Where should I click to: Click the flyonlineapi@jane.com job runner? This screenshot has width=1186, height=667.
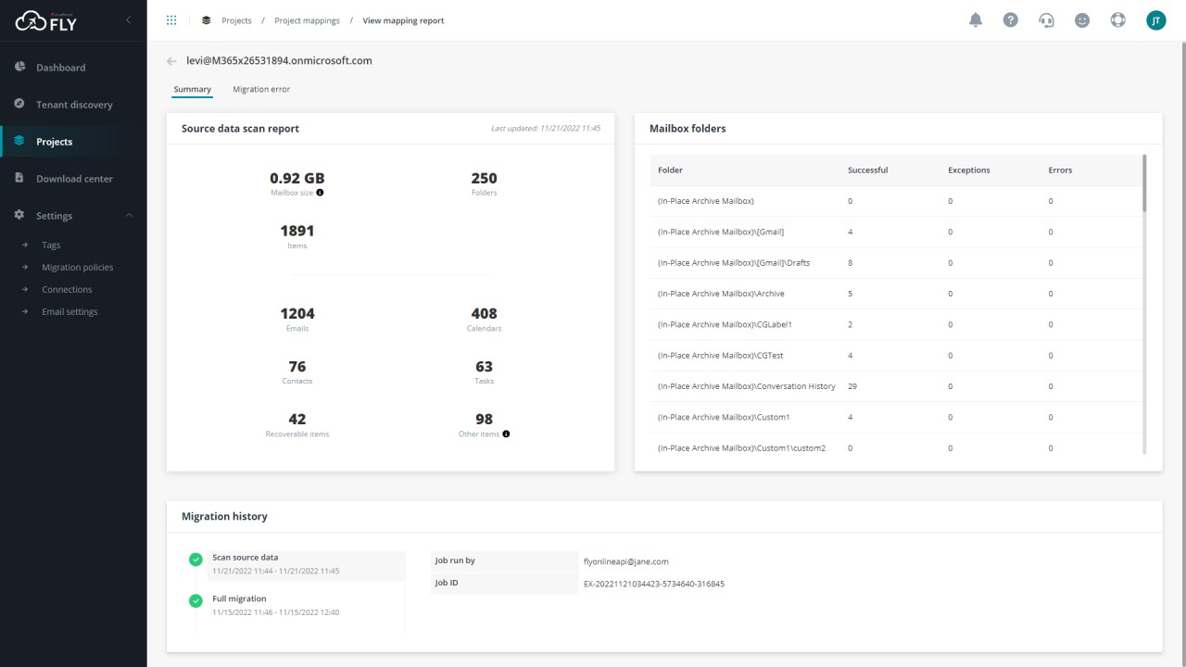pyautogui.click(x=625, y=561)
